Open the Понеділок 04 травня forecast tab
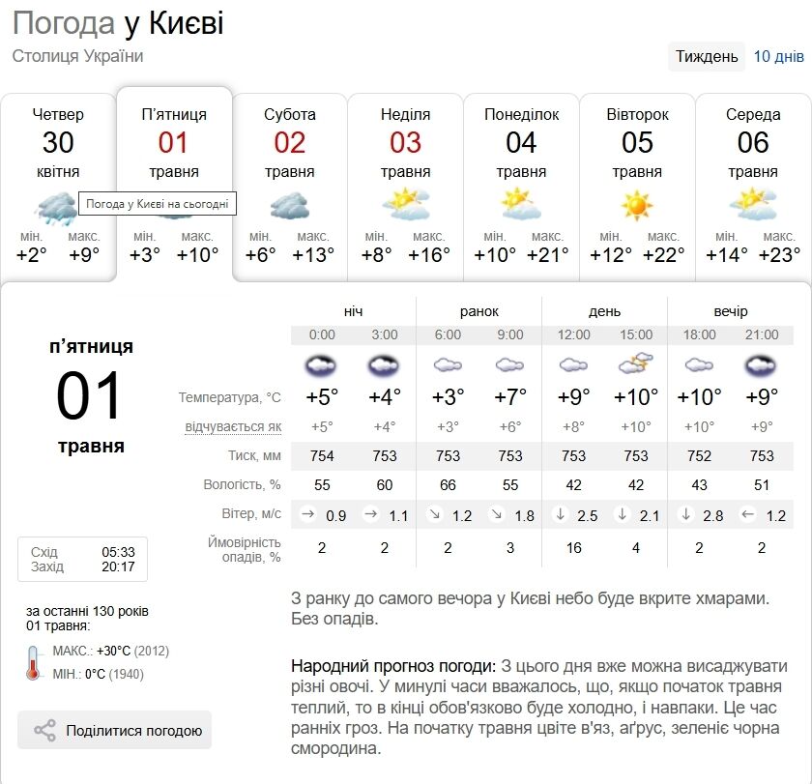The width and height of the screenshot is (812, 784). (x=521, y=145)
